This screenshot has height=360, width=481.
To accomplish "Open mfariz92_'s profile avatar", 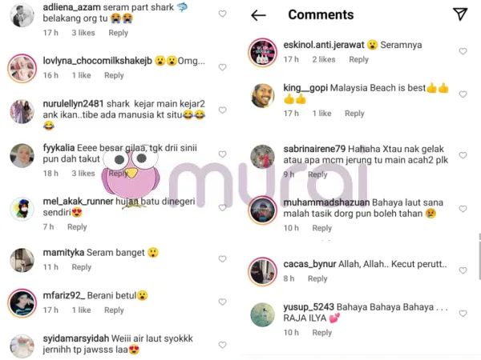I will (x=22, y=303).
